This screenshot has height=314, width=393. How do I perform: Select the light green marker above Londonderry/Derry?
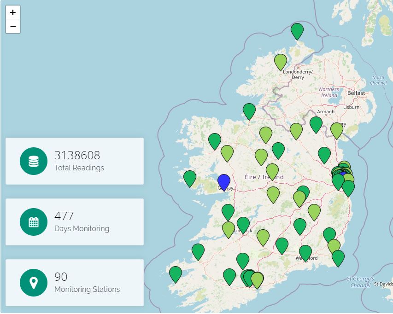(x=281, y=61)
